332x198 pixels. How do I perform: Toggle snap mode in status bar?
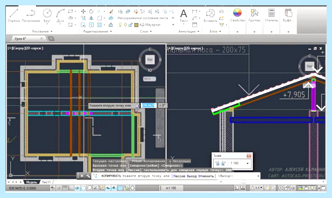pos(59,188)
